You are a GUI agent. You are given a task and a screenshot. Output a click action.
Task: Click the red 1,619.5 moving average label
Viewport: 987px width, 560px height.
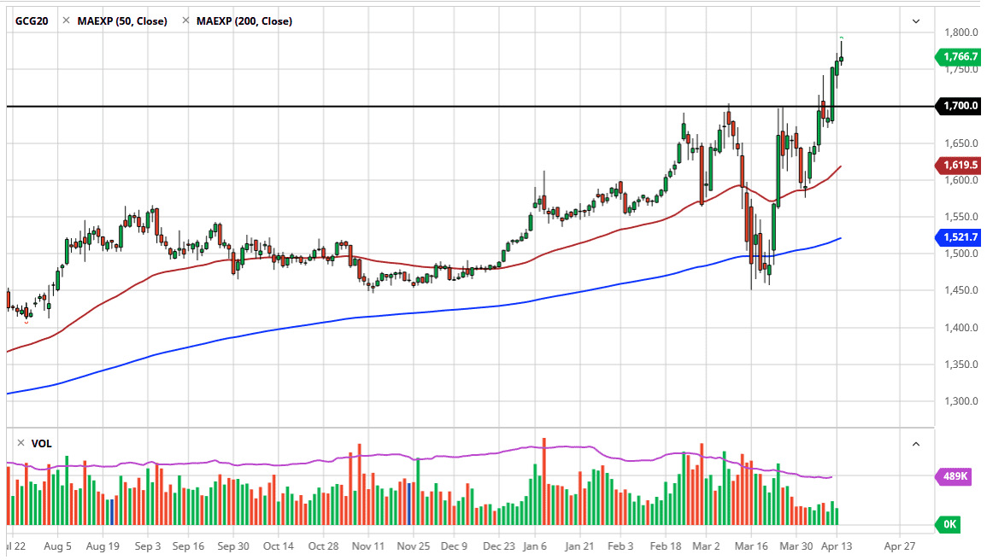point(961,165)
